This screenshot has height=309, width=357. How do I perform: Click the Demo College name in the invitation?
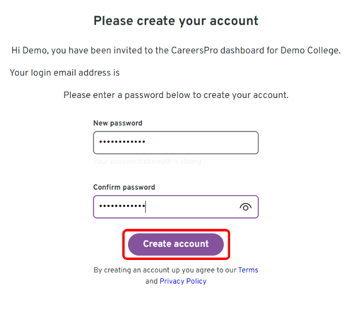point(310,51)
